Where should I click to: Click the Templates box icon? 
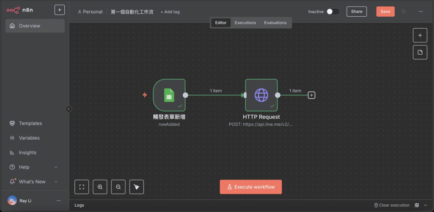point(12,123)
